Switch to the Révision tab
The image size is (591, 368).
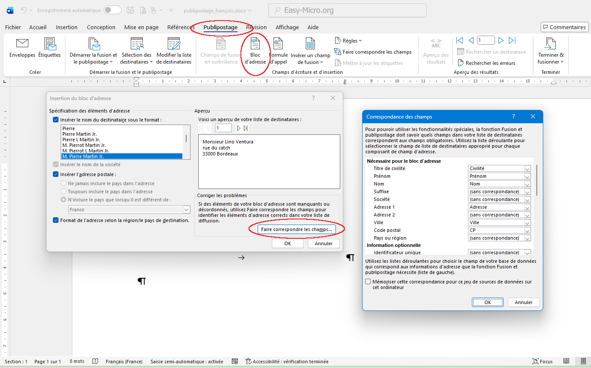pos(256,27)
